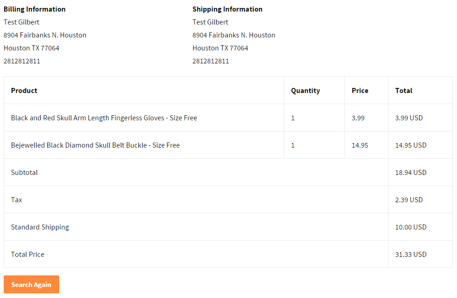Click the 18.94 USD subtotal amount
The image size is (457, 298).
click(x=411, y=173)
